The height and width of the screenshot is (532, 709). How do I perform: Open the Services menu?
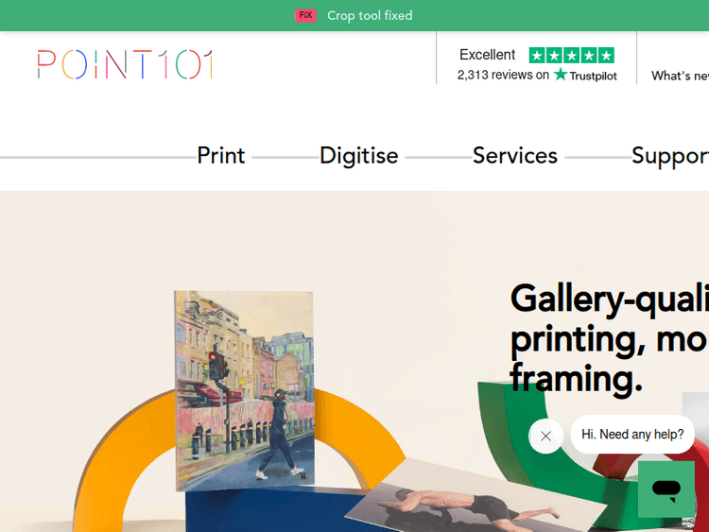click(x=515, y=156)
